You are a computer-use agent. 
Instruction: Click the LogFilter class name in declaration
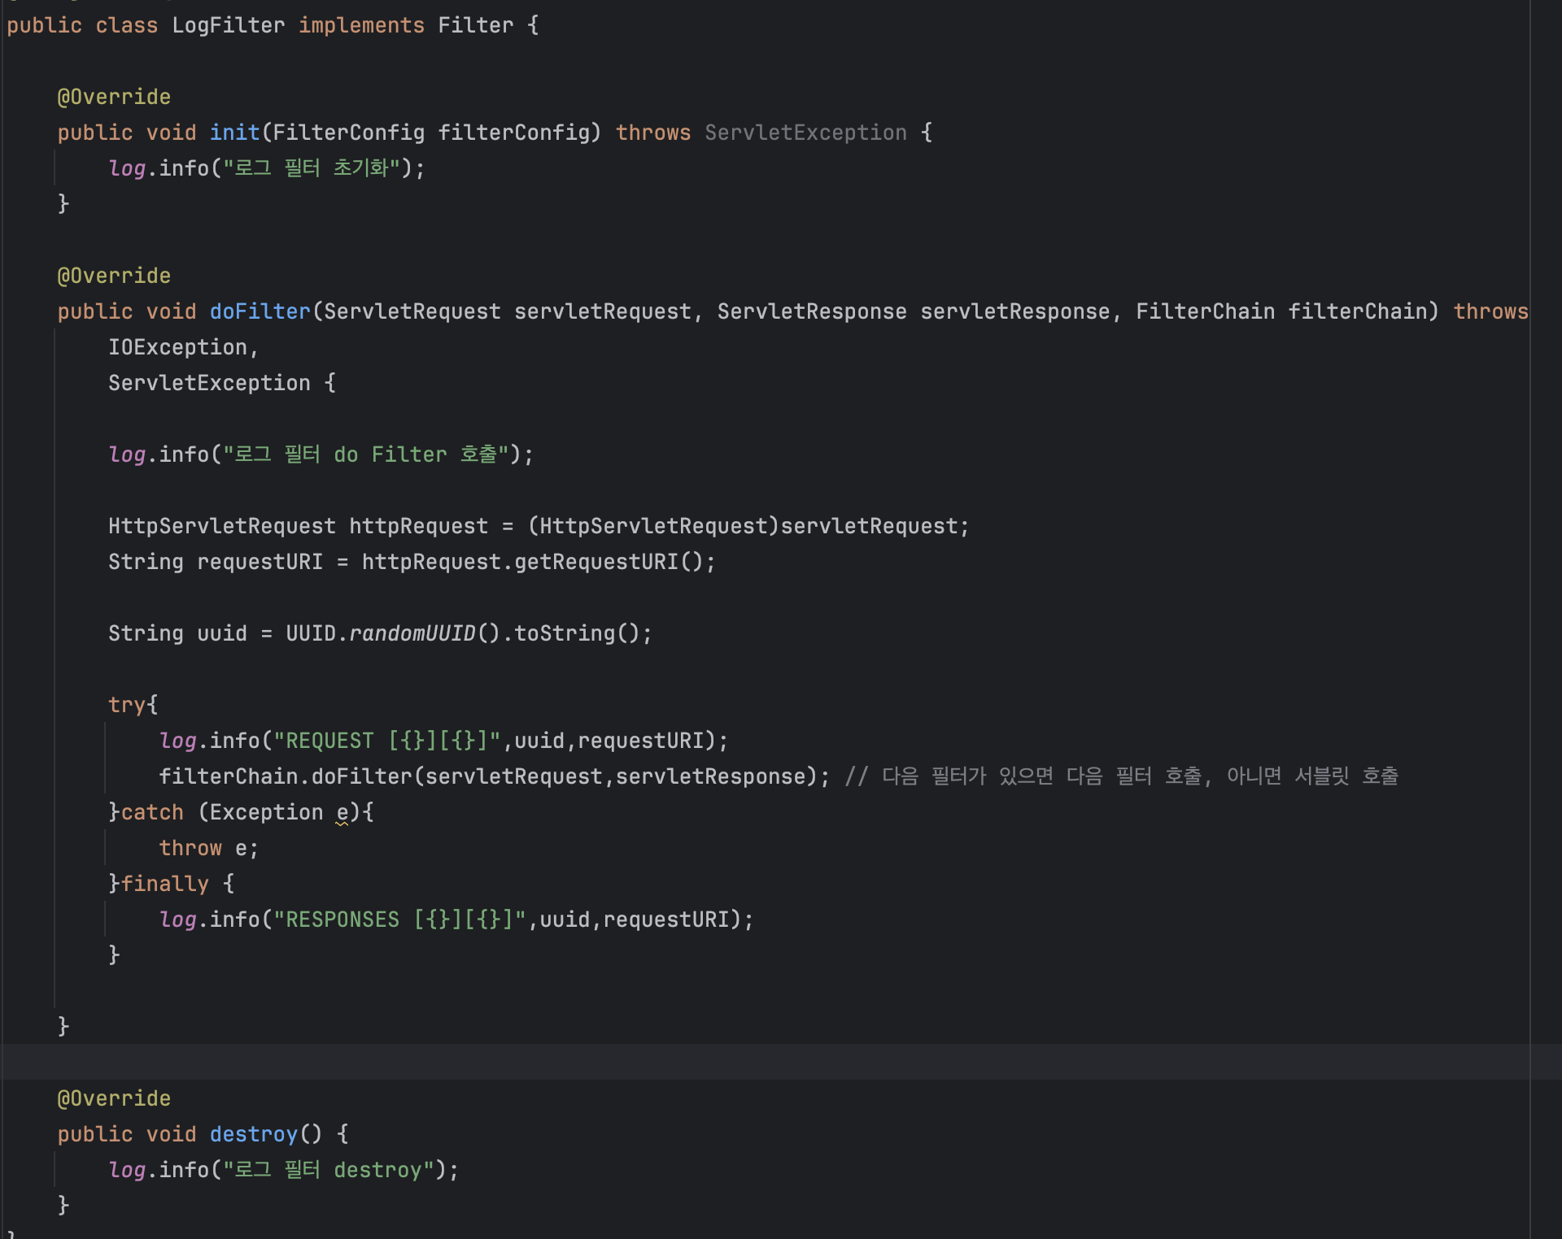pos(228,25)
